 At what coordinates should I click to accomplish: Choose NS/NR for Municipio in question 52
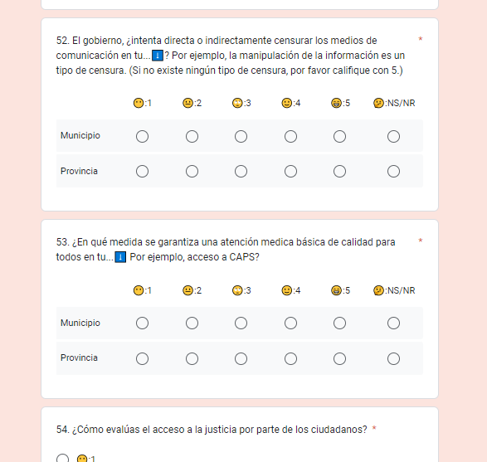click(x=393, y=137)
